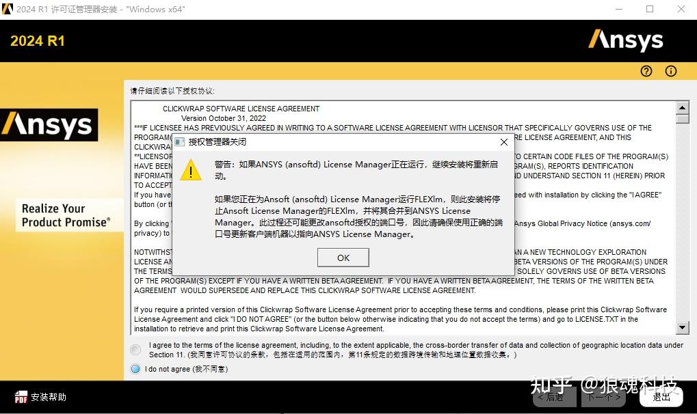The width and height of the screenshot is (697, 414).
Task: Click the scrollbar up arrow of license text
Action: [x=683, y=107]
